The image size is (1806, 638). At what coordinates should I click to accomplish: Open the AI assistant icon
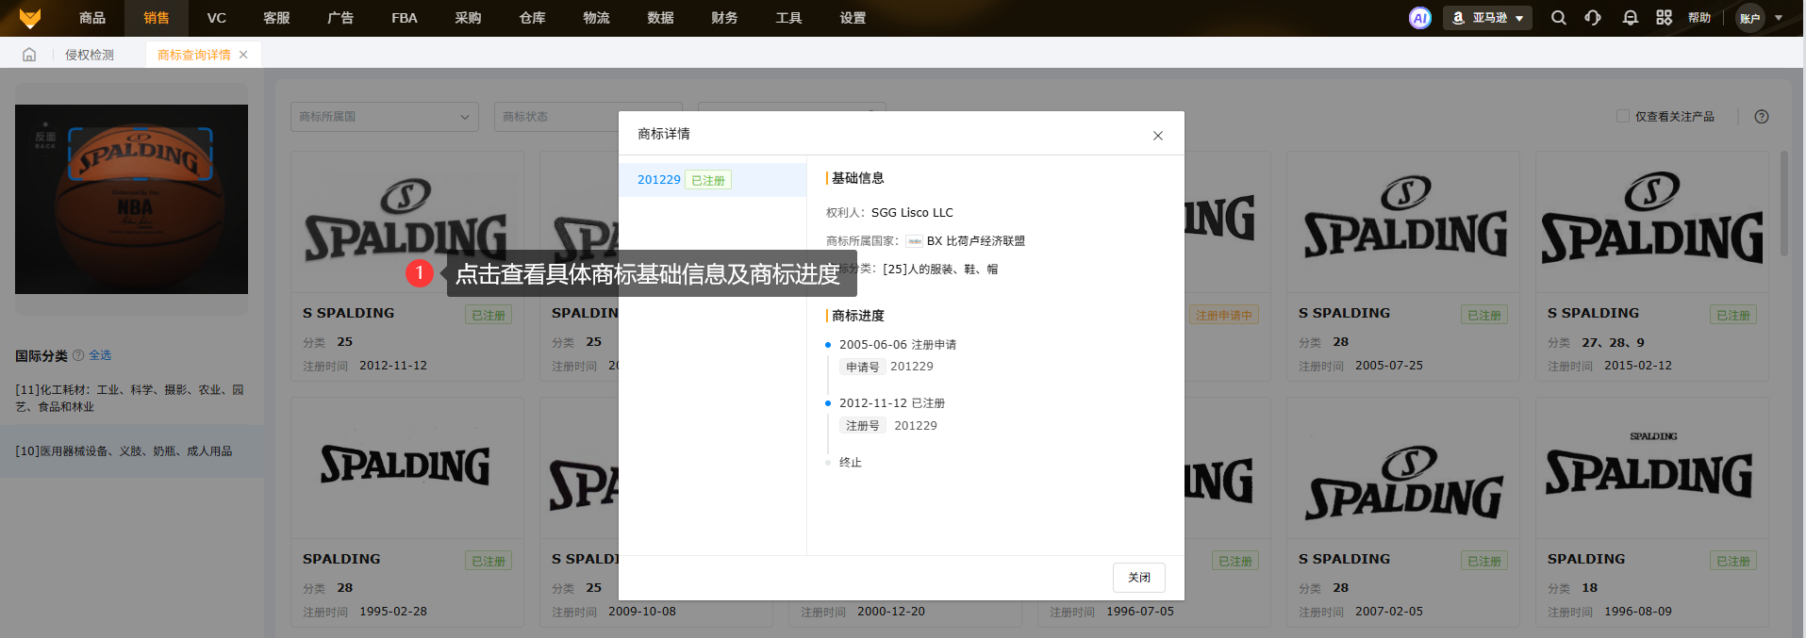click(1419, 18)
